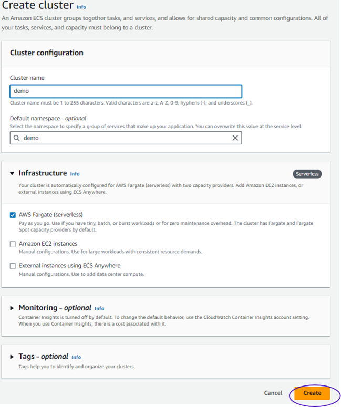
Task: Uncheck AWS Fargate (serverless) checkbox
Action: click(x=13, y=215)
